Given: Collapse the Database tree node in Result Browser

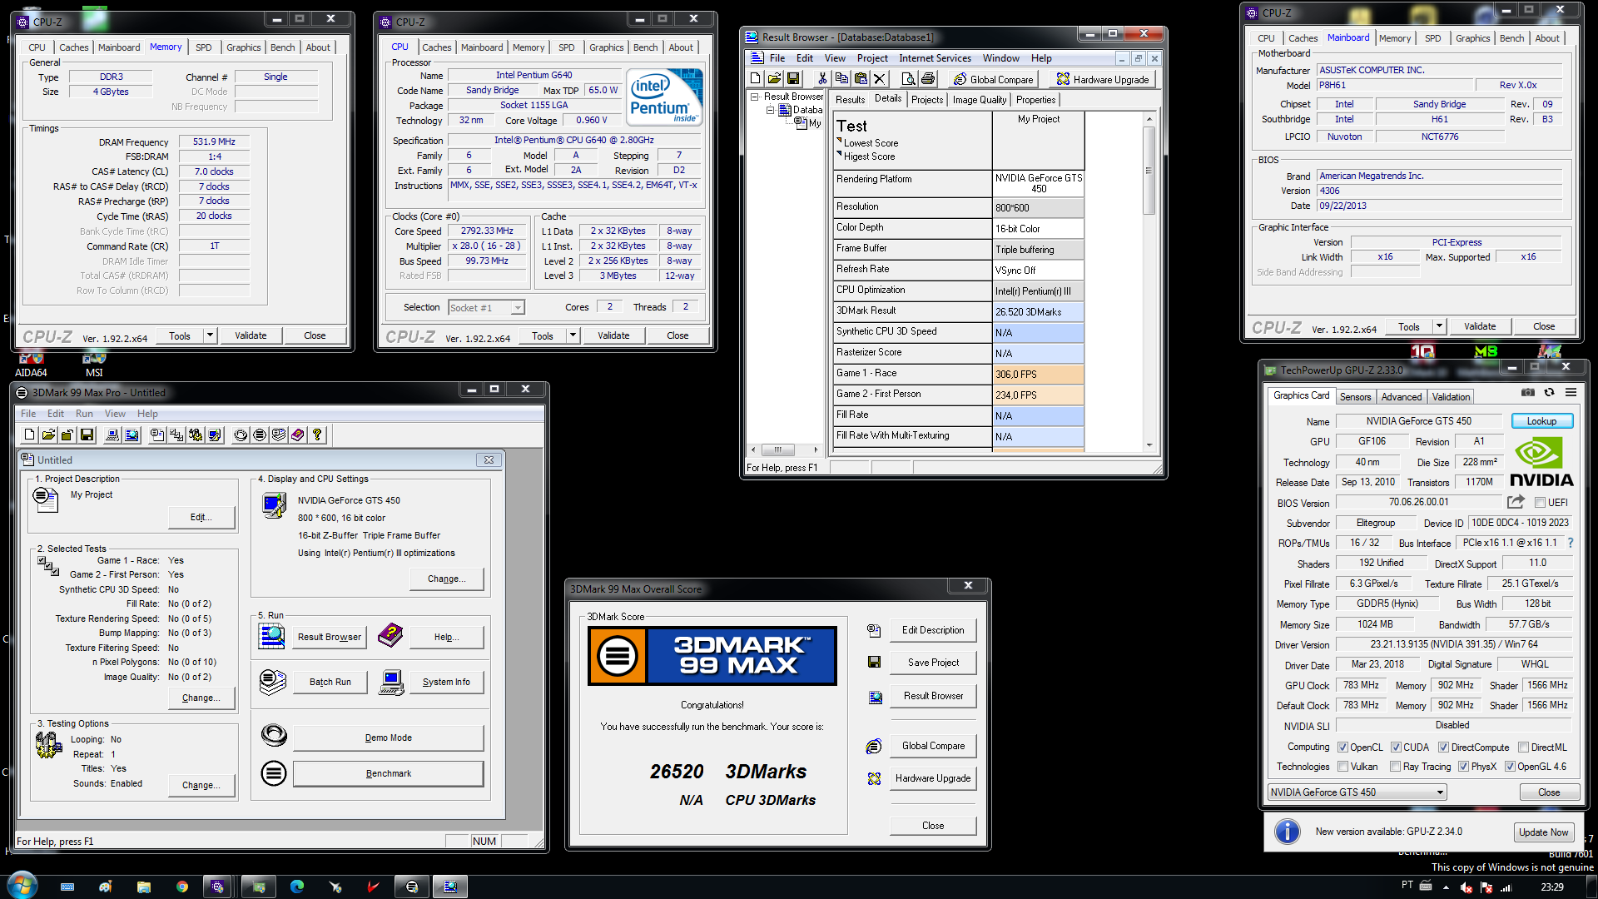Looking at the screenshot, I should [x=771, y=110].
